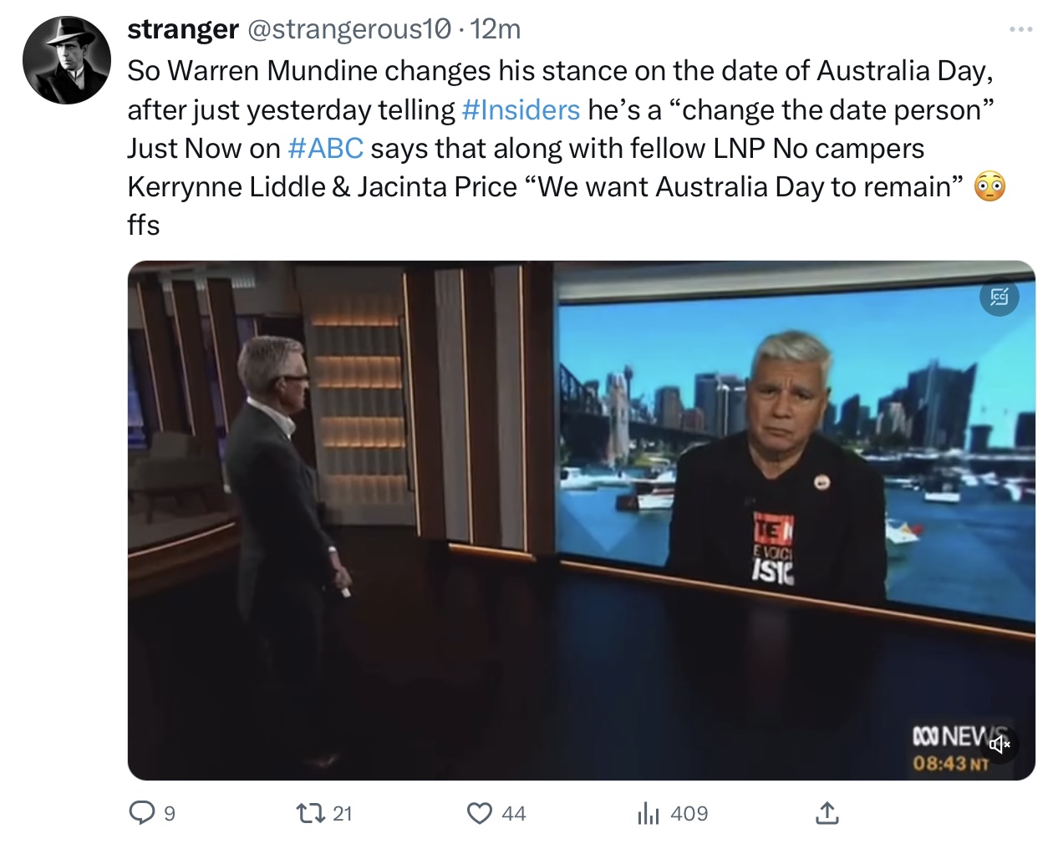1058x854 pixels.
Task: Click the 21 reposts count
Action: [343, 813]
